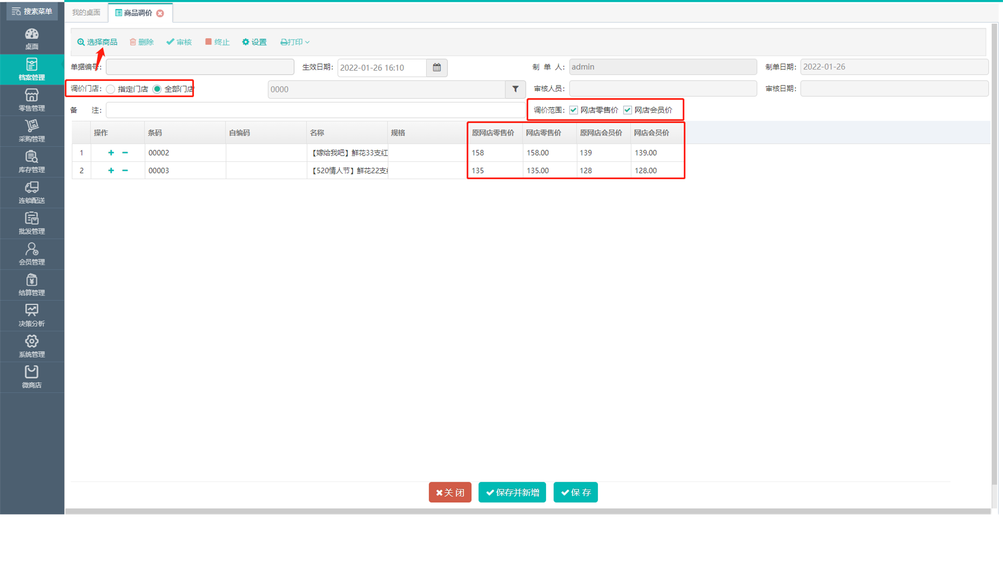Click the filter funnel icon beside store field
The width and height of the screenshot is (1003, 583).
point(515,89)
